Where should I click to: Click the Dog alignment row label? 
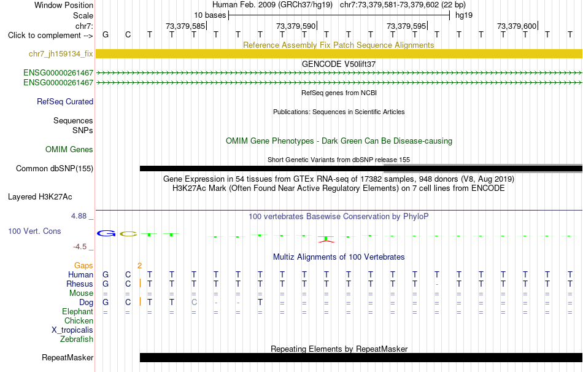pyautogui.click(x=86, y=303)
